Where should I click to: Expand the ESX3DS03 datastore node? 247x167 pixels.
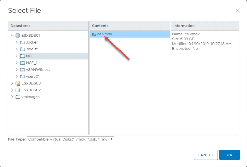(12, 83)
